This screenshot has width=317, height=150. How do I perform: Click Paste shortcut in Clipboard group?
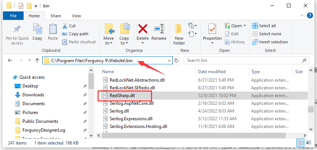tap(79, 42)
